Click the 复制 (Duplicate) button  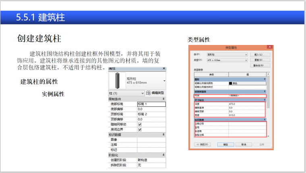258,60
